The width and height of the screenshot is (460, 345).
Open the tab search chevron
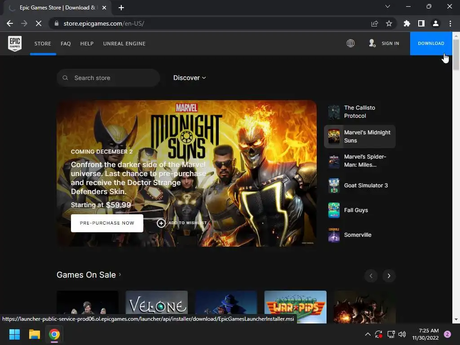pyautogui.click(x=388, y=6)
